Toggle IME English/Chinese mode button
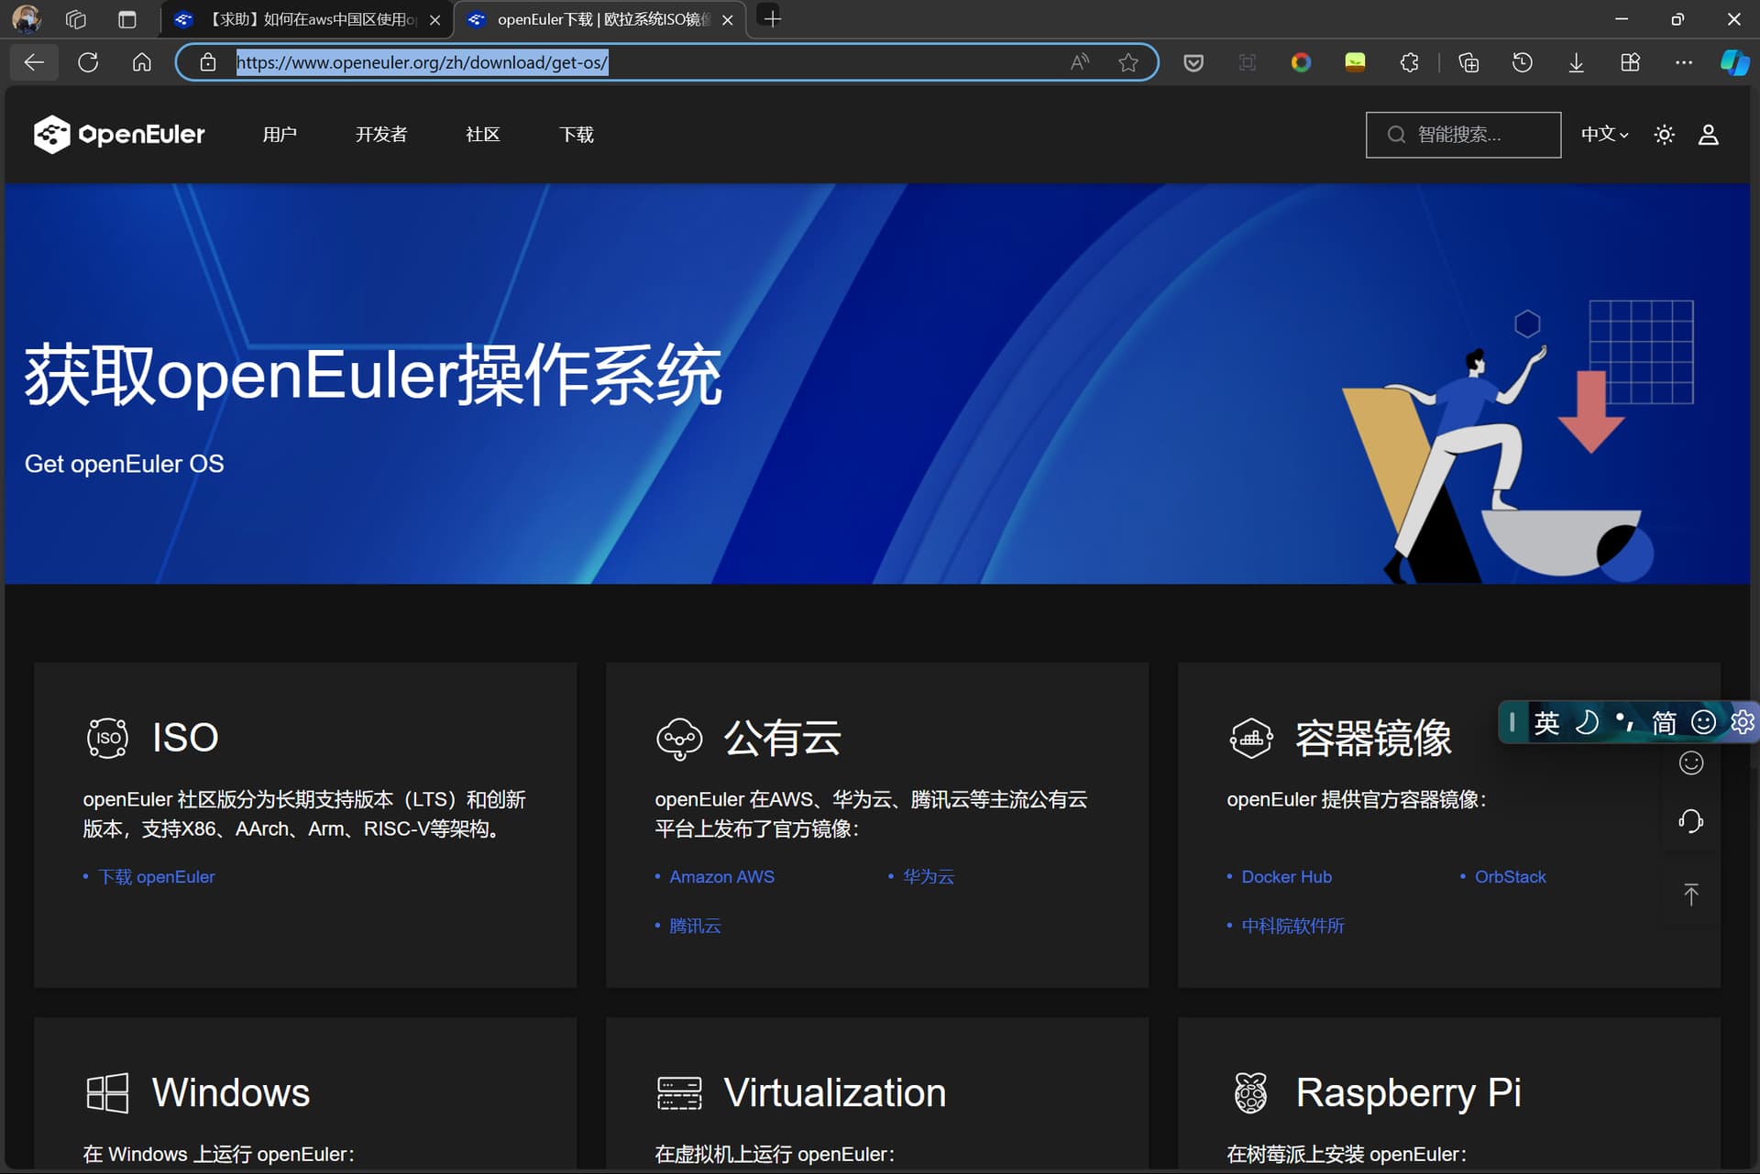 tap(1546, 722)
